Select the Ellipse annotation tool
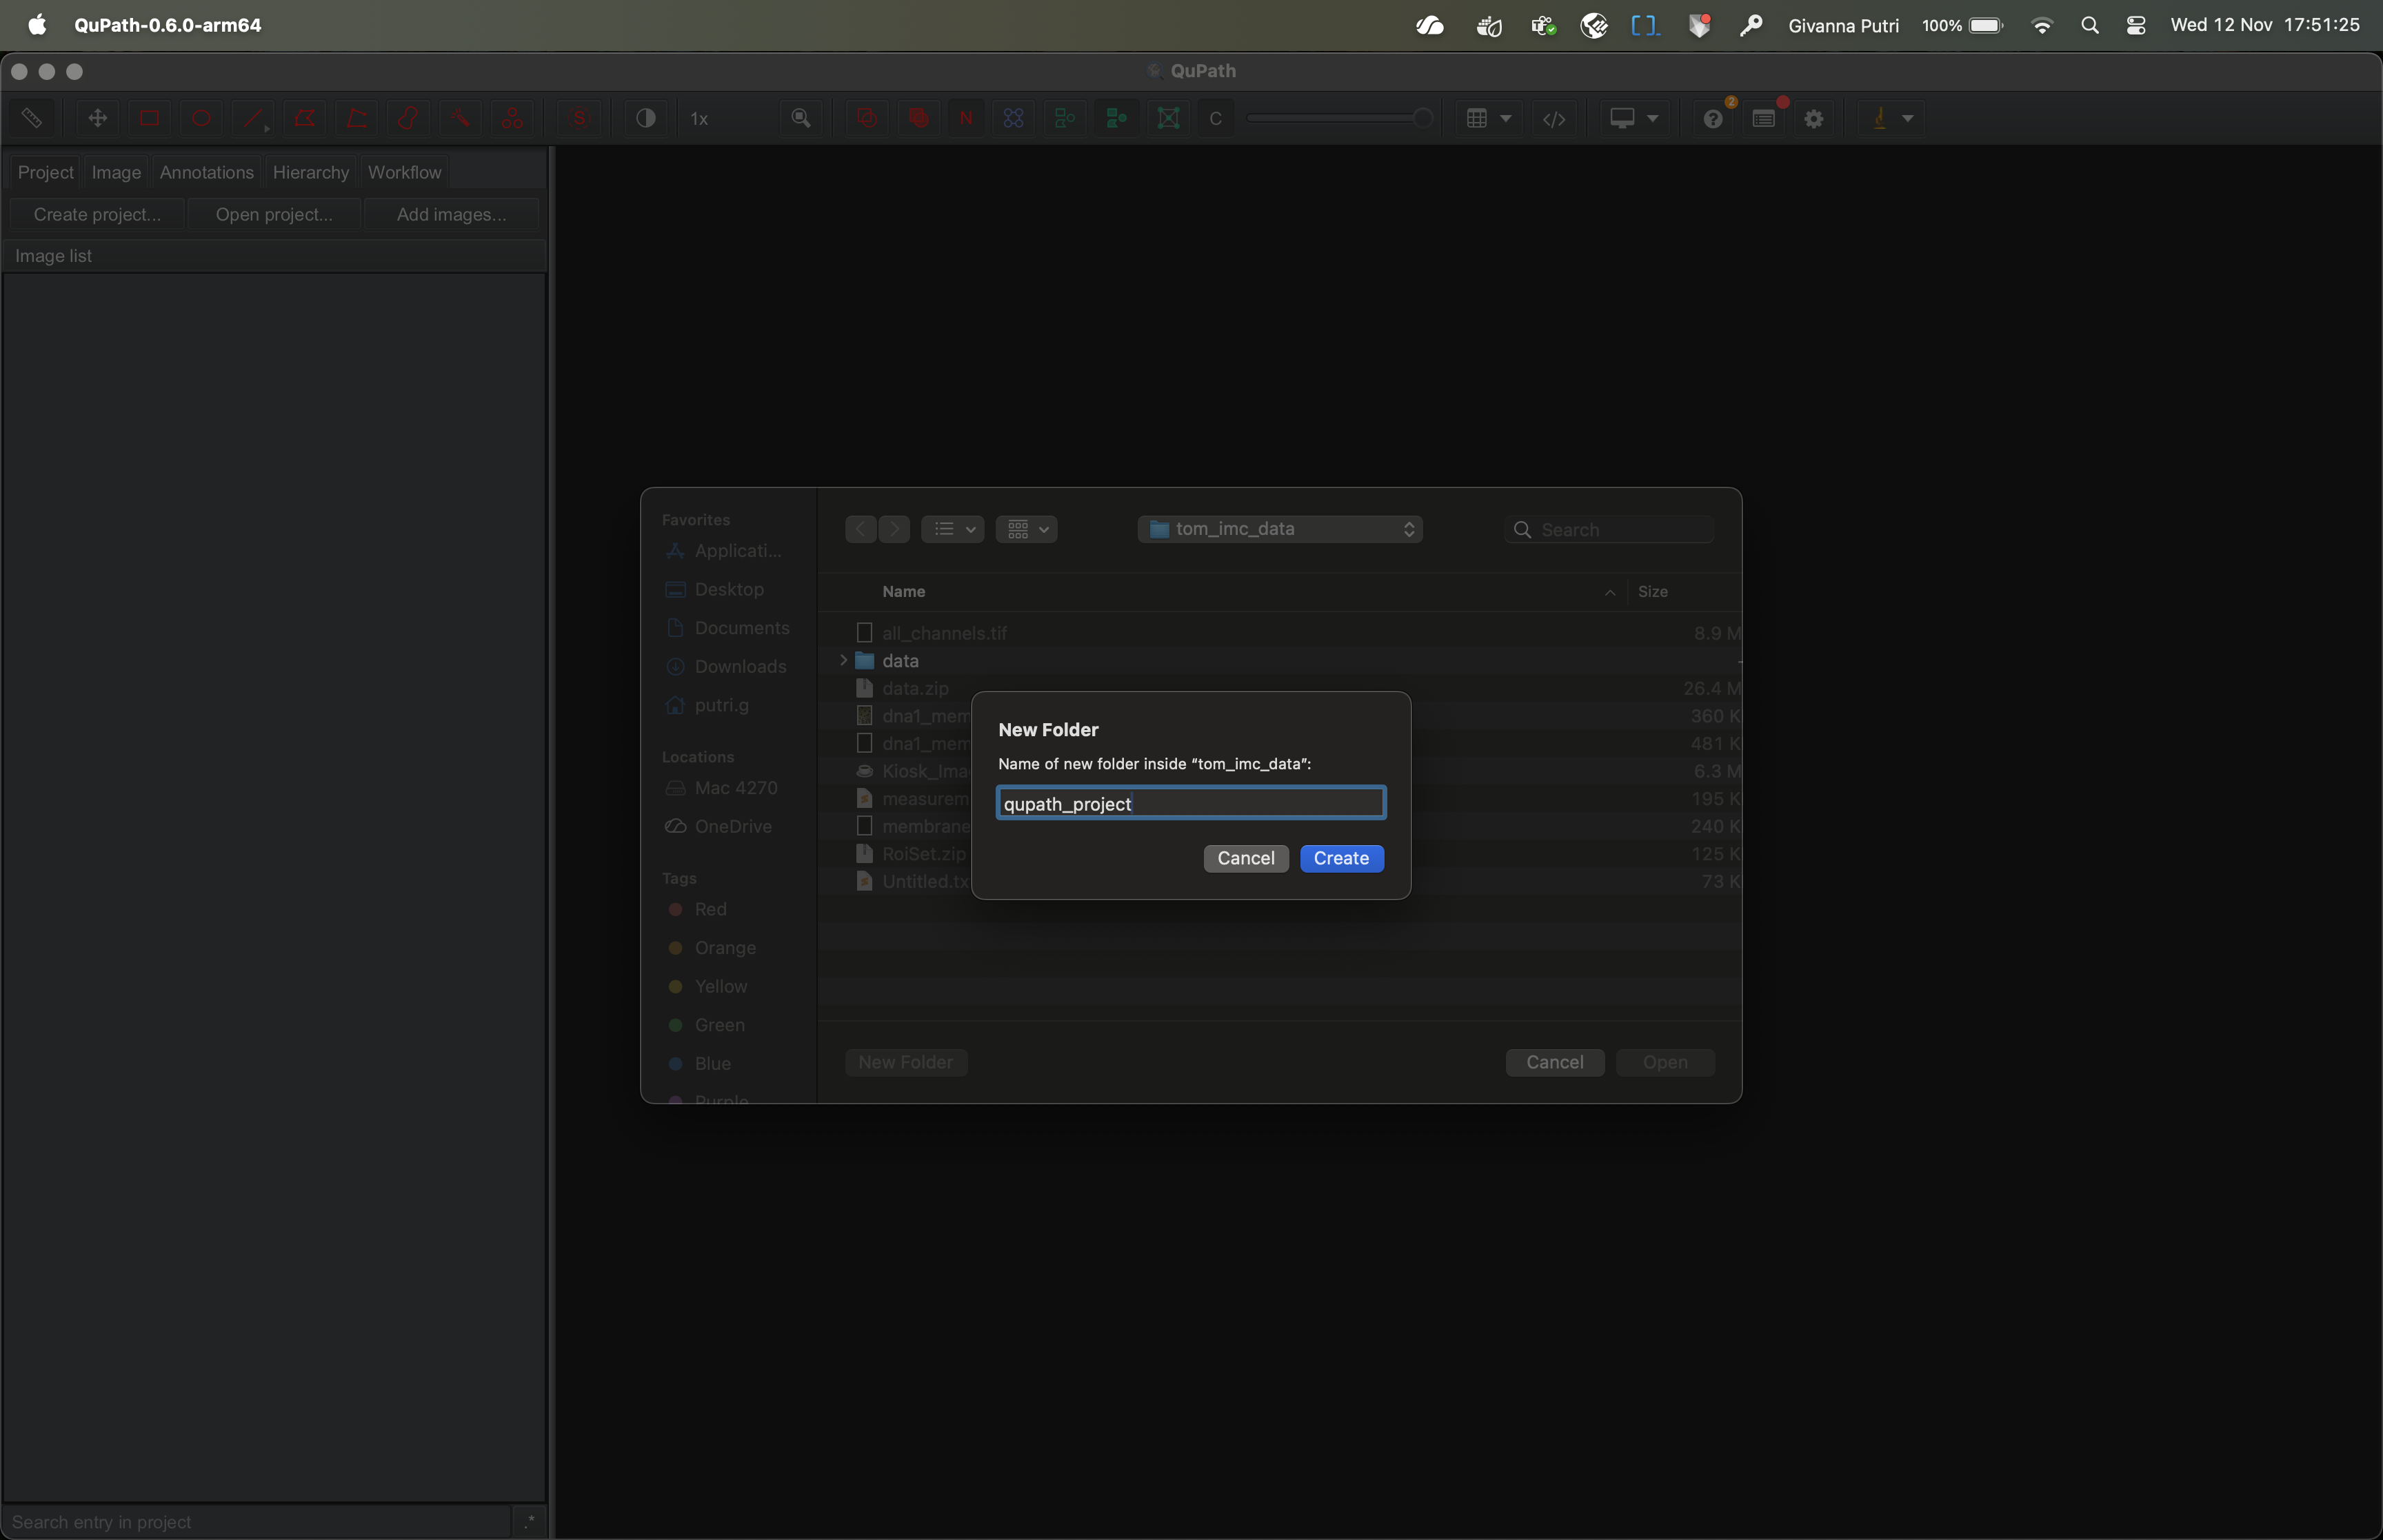Viewport: 2383px width, 1540px height. (201, 118)
